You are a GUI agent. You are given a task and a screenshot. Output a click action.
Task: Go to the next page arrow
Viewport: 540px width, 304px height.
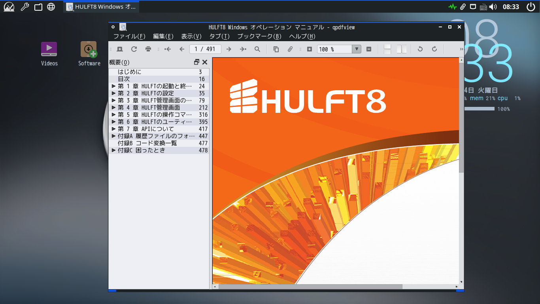228,49
